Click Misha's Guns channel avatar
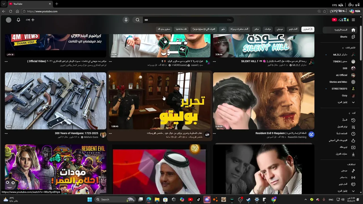The image size is (363, 204). pyautogui.click(x=103, y=135)
